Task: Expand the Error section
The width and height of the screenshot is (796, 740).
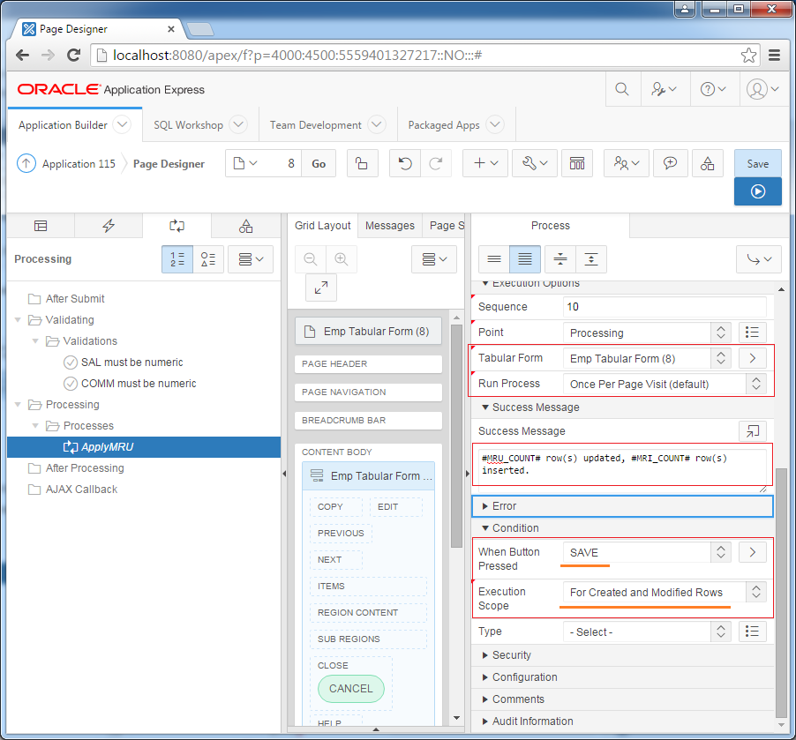Action: click(622, 506)
